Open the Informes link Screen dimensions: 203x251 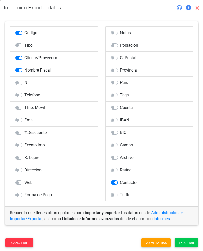point(161,219)
